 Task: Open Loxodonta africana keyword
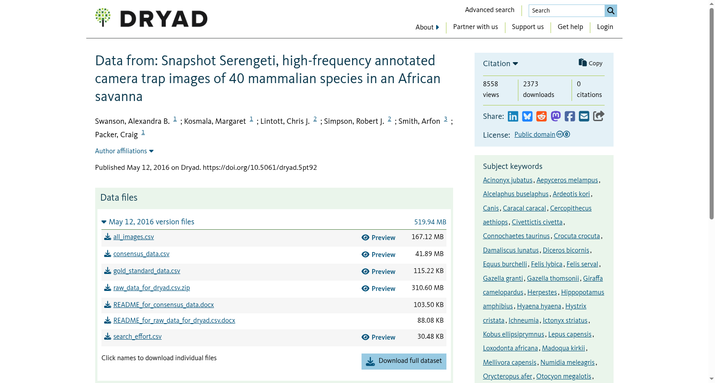coord(510,348)
